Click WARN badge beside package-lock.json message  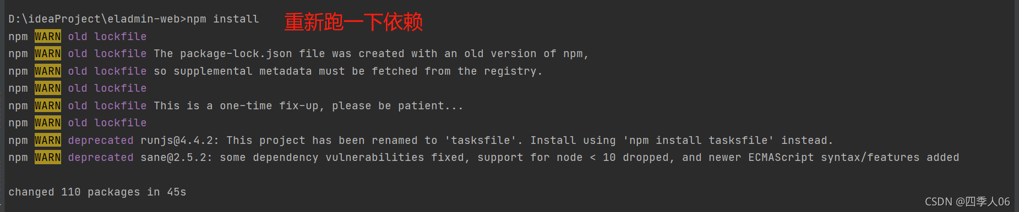(48, 54)
